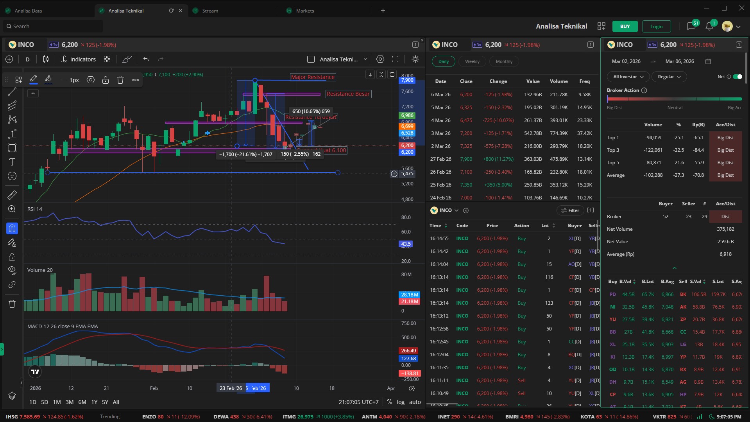The height and width of the screenshot is (422, 750).
Task: Open the chart snapshot camera icon
Action: coord(380,59)
